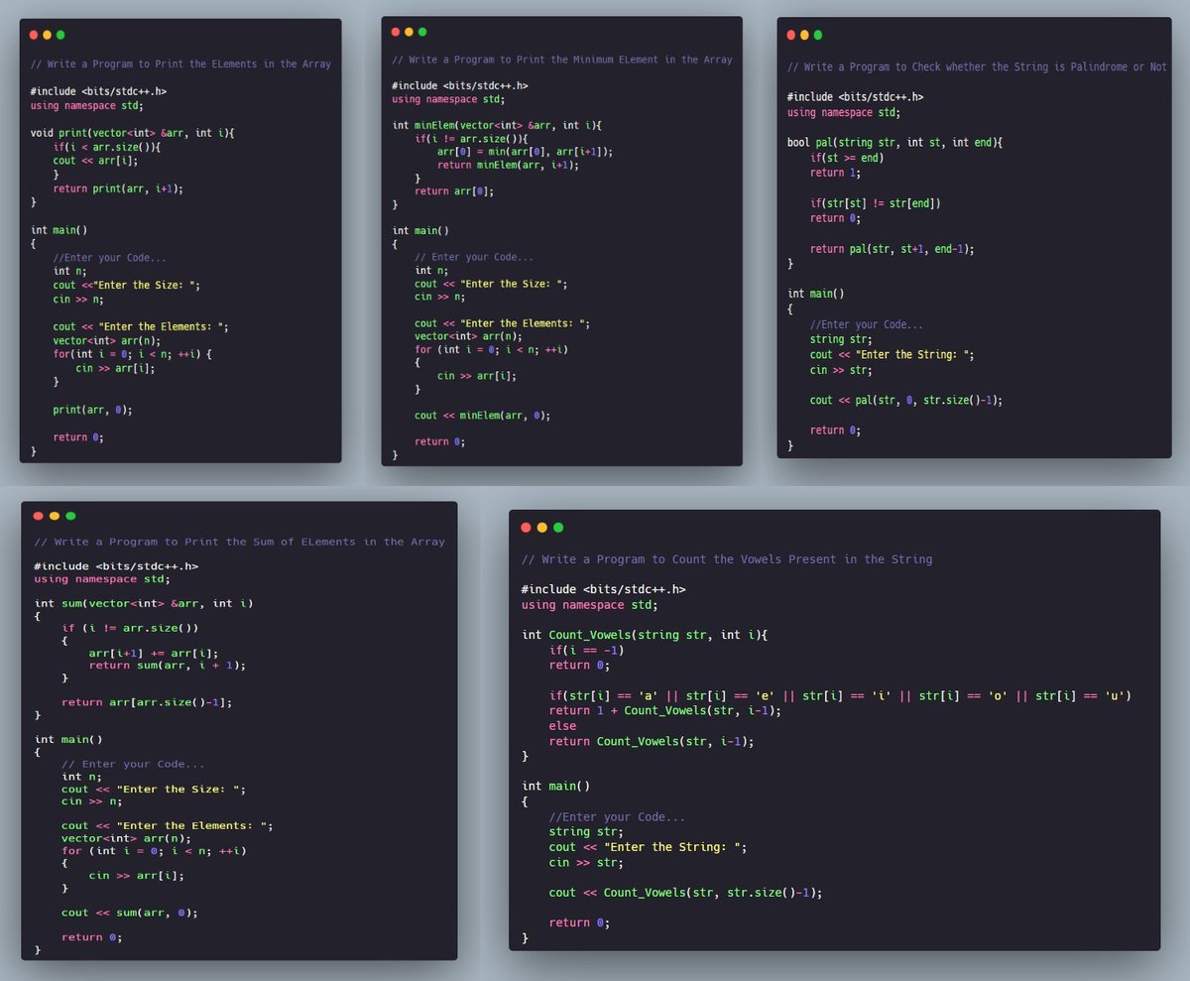Image resolution: width=1190 pixels, height=981 pixels.
Task: Click yellow minimize dot in Sum of Elements window
Action: click(x=55, y=516)
